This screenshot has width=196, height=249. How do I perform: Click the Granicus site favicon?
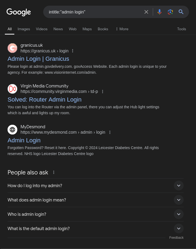12,48
